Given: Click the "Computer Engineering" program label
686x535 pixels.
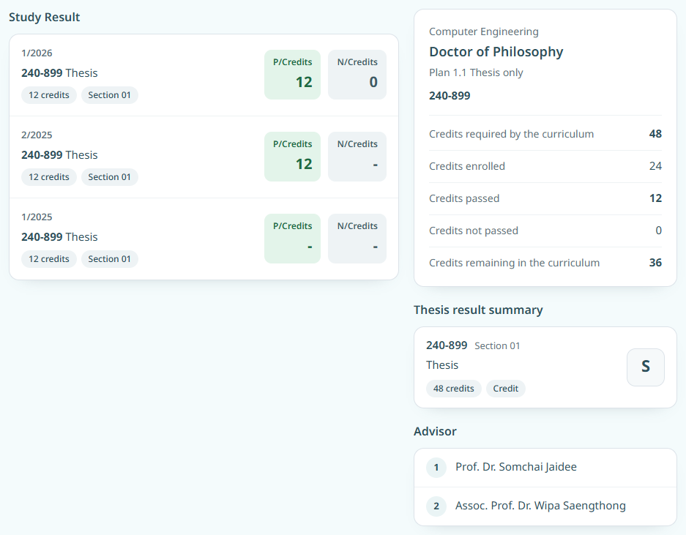Looking at the screenshot, I should pos(483,31).
